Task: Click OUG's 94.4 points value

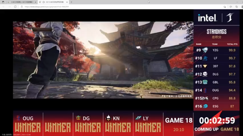Action: click(232, 90)
